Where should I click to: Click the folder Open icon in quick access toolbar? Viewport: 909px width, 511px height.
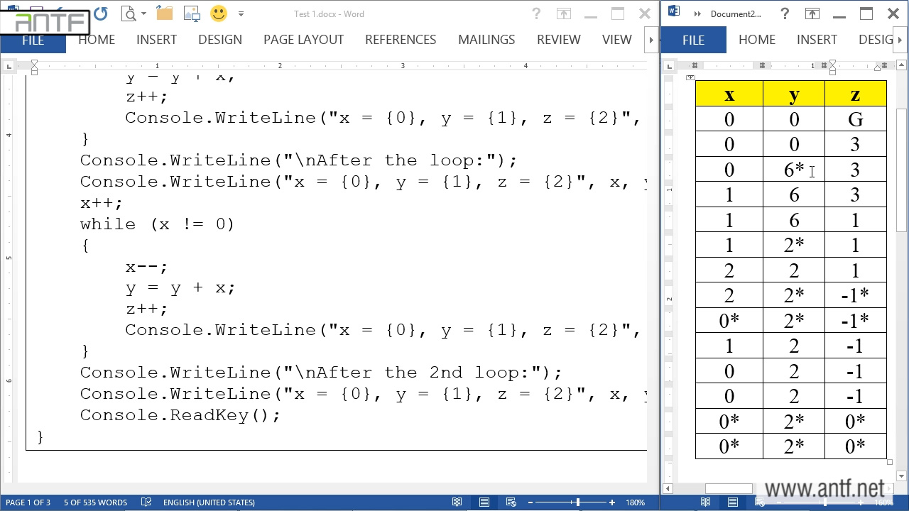[164, 13]
